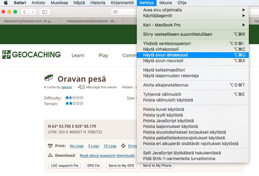259x176 pixels.
Task: Open the Play navigation item
Action: tap(103, 55)
